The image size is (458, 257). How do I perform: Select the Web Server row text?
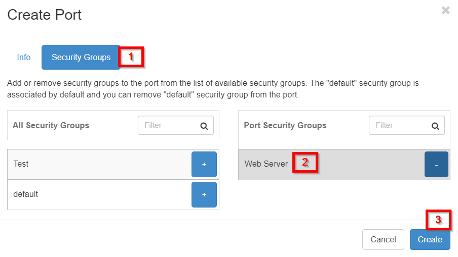[266, 164]
